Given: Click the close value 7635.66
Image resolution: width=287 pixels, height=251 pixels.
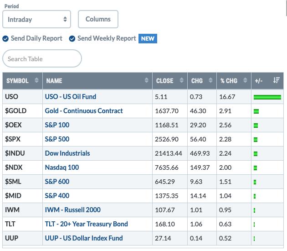Looking at the screenshot, I should 167,167.
